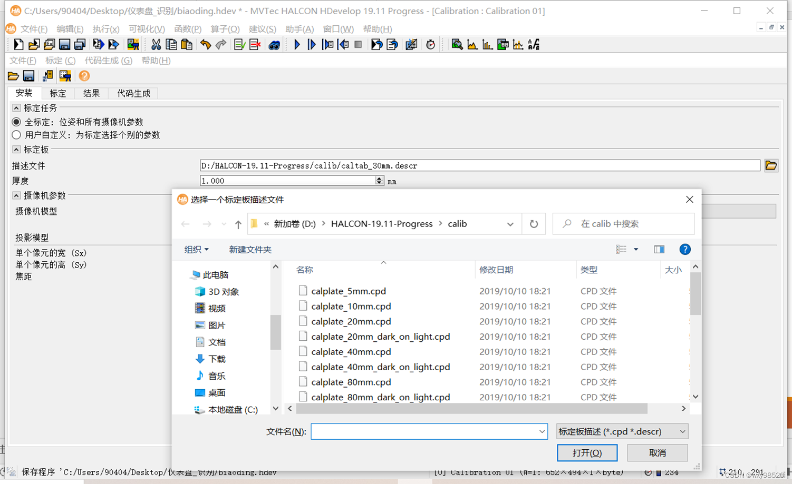Open the view options dropdown arrow
The image size is (792, 484).
click(636, 249)
